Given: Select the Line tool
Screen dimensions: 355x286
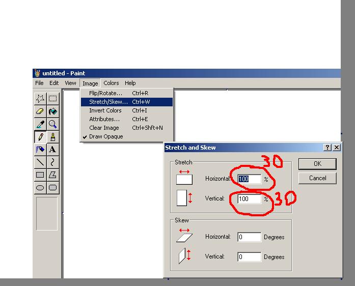Looking at the screenshot, I should (40, 162).
